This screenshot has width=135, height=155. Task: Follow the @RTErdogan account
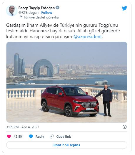(x=47, y=13)
